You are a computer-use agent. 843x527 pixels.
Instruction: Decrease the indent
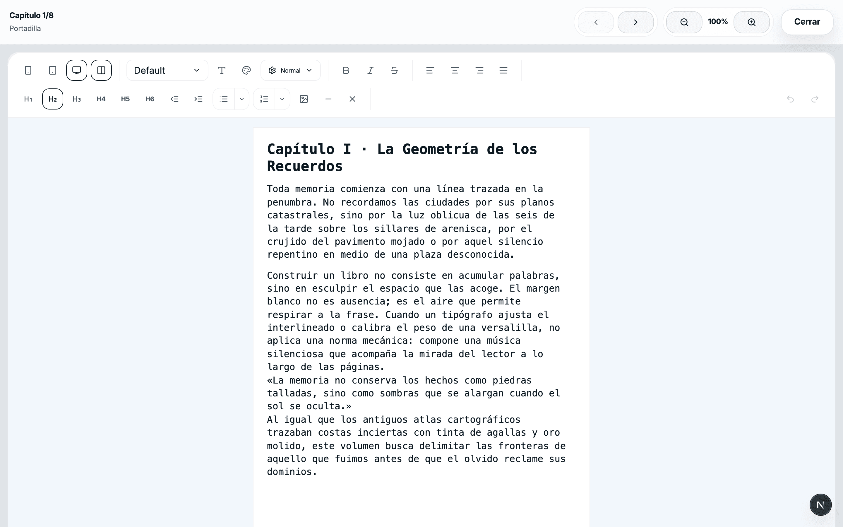coord(174,99)
